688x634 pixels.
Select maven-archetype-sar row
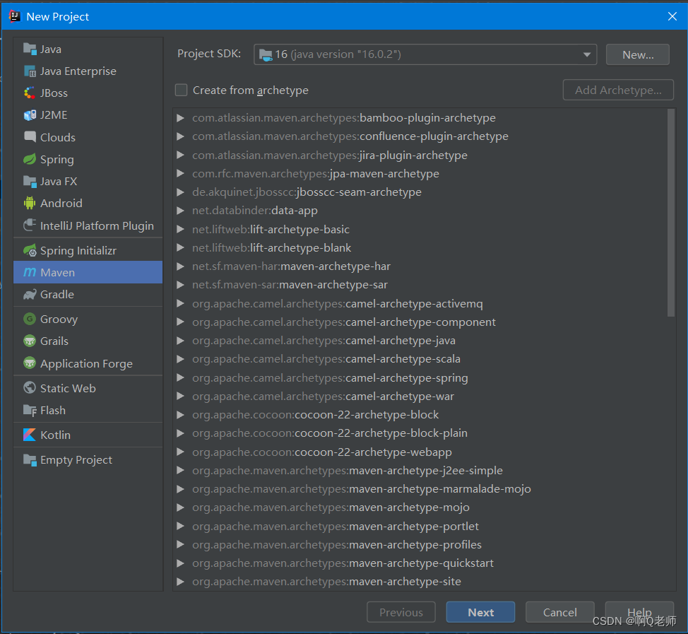[x=421, y=285]
